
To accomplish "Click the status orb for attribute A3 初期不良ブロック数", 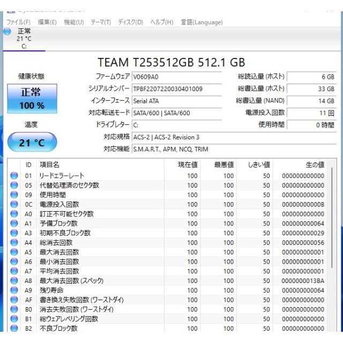I will [x=14, y=233].
